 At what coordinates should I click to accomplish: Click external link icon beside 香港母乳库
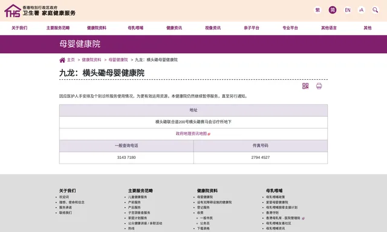tap(304, 219)
